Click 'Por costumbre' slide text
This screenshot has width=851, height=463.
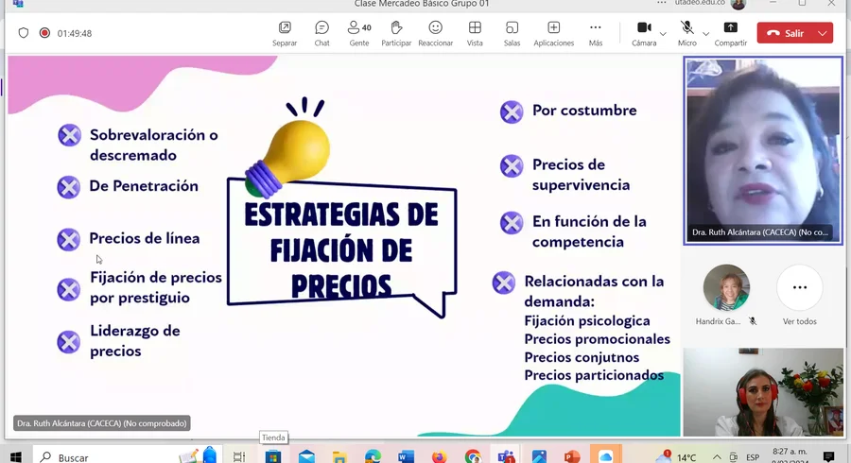pos(584,110)
